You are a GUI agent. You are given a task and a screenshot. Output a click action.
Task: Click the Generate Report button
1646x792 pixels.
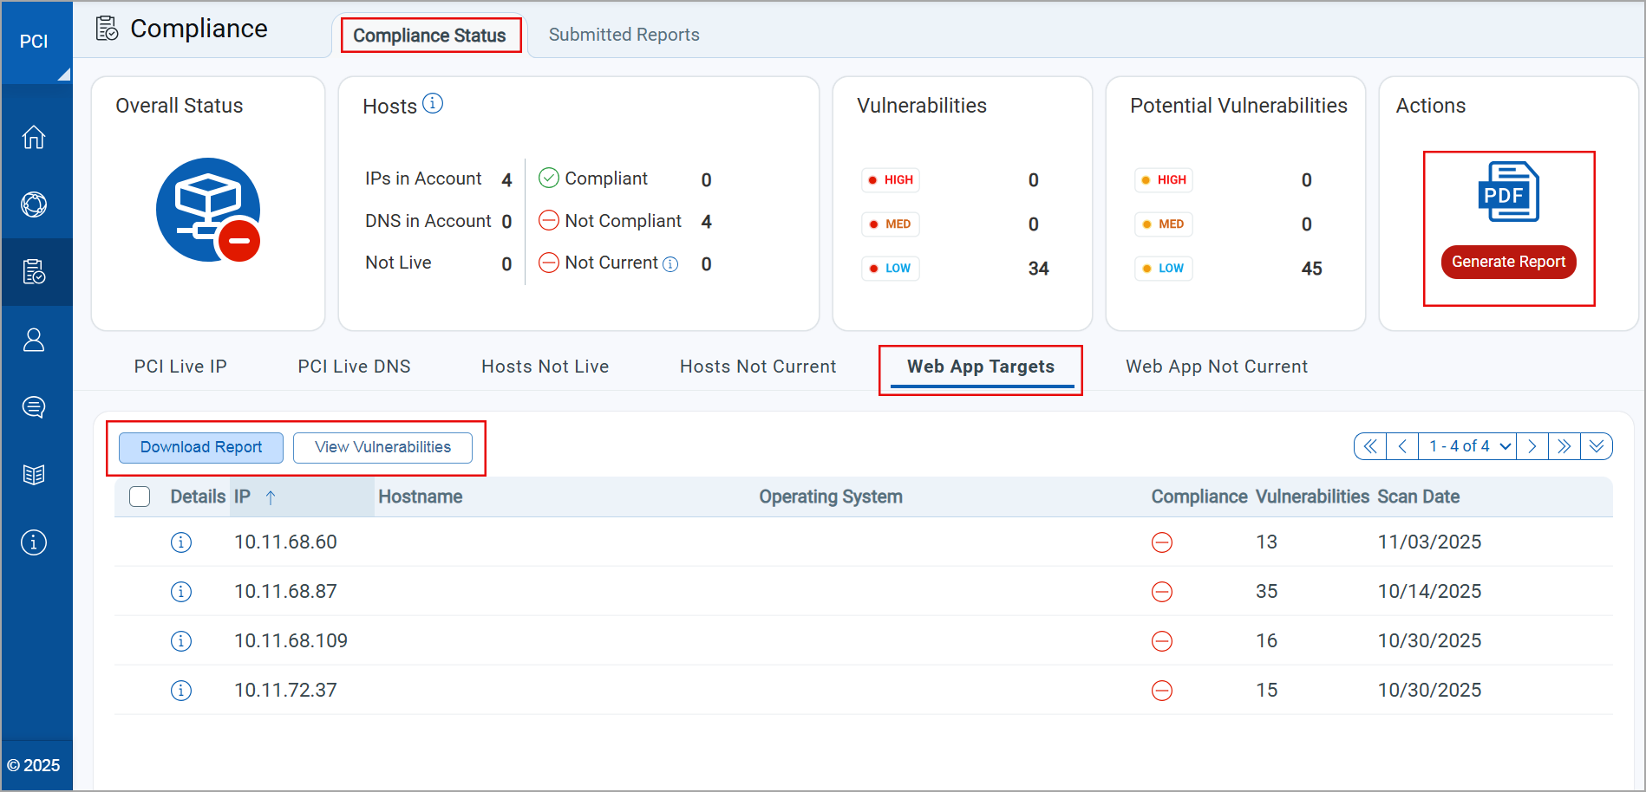[1508, 262]
